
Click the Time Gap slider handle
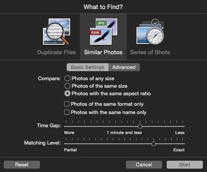[x=140, y=126]
